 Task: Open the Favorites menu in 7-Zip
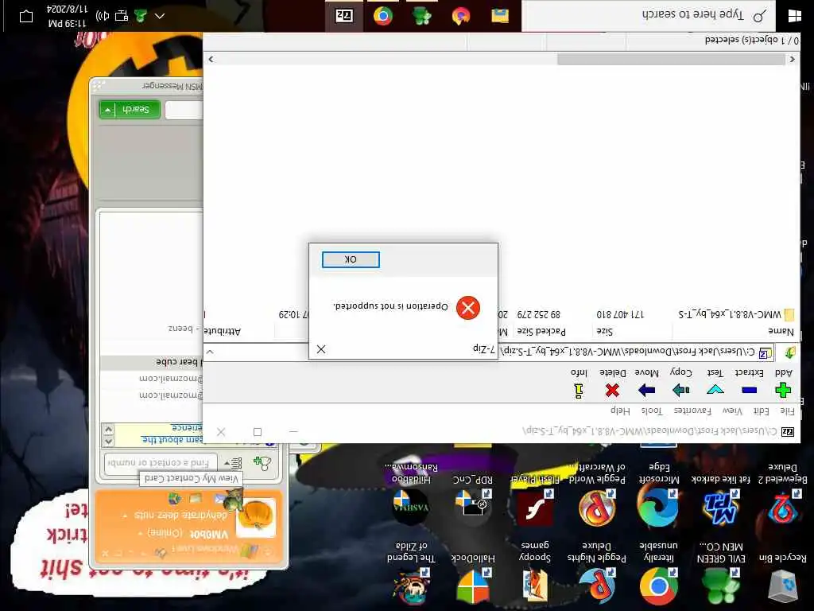pyautogui.click(x=692, y=411)
